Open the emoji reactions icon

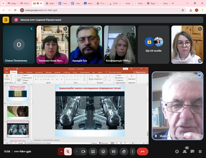point(103,152)
